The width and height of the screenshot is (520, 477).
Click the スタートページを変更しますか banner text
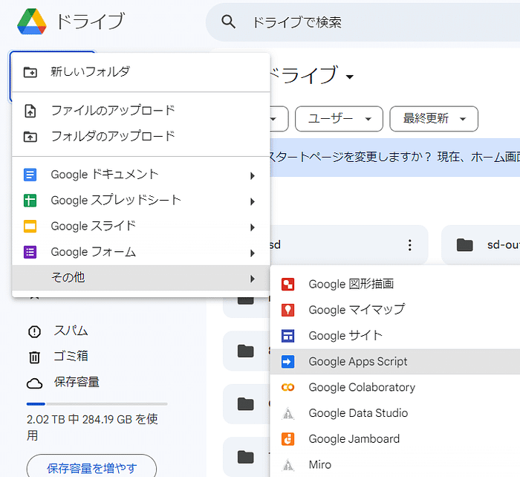pos(394,158)
